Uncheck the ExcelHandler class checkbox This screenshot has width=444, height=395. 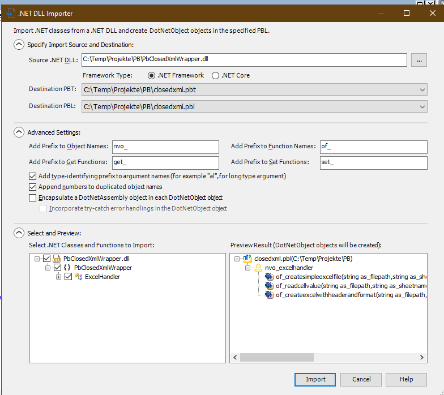[69, 277]
